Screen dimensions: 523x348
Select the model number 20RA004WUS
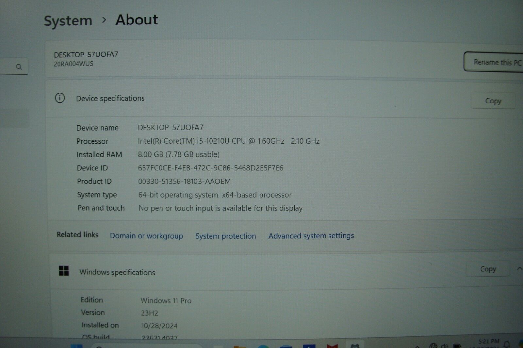point(73,64)
